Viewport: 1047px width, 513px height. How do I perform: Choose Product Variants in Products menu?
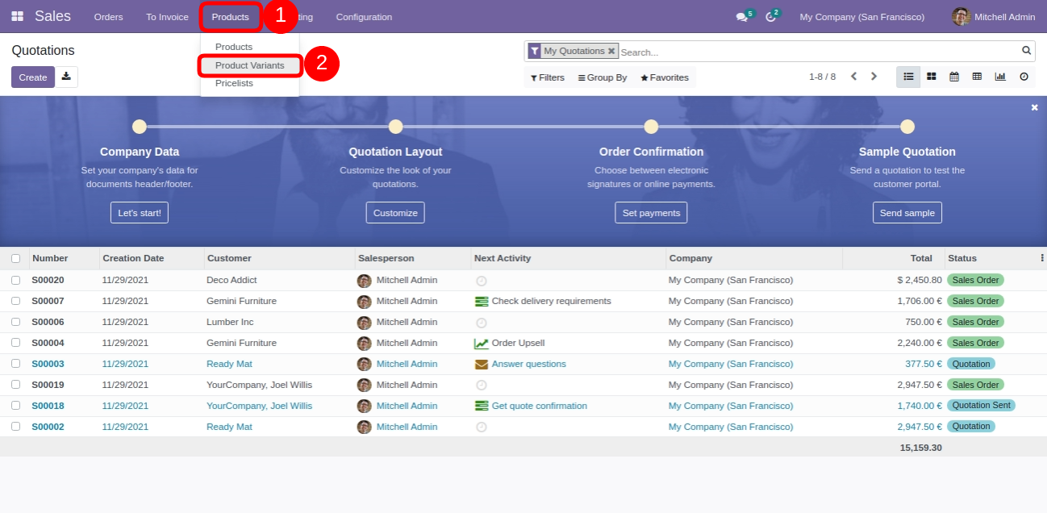coord(249,65)
